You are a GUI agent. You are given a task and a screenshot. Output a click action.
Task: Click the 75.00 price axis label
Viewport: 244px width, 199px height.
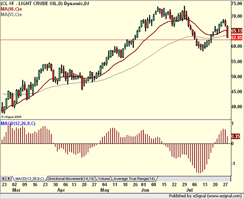point(237,3)
